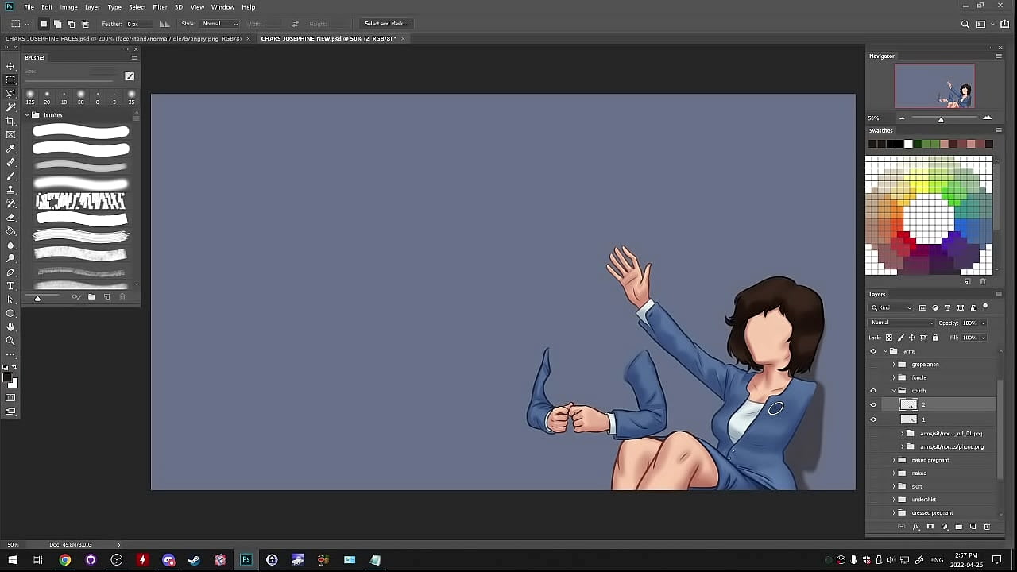
Task: Select the Zoom tool in toolbar
Action: (x=10, y=340)
